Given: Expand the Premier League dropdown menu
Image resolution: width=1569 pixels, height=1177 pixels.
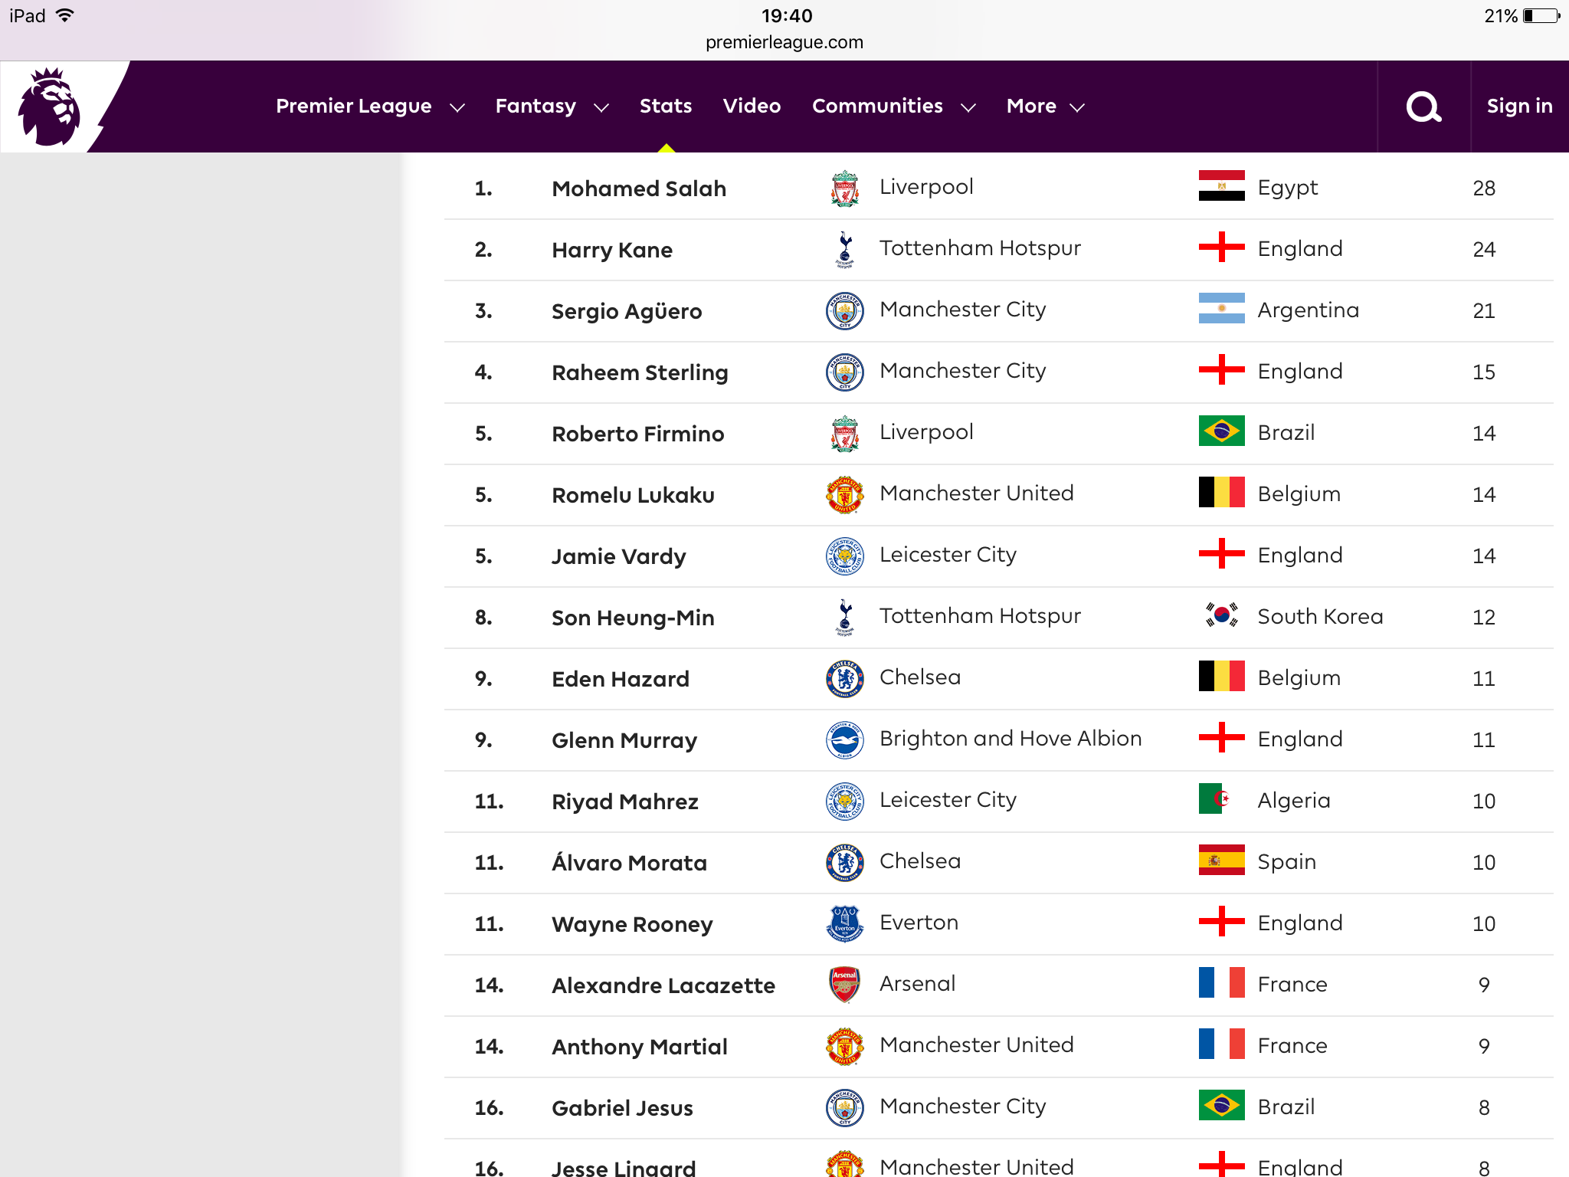Looking at the screenshot, I should 370,107.
